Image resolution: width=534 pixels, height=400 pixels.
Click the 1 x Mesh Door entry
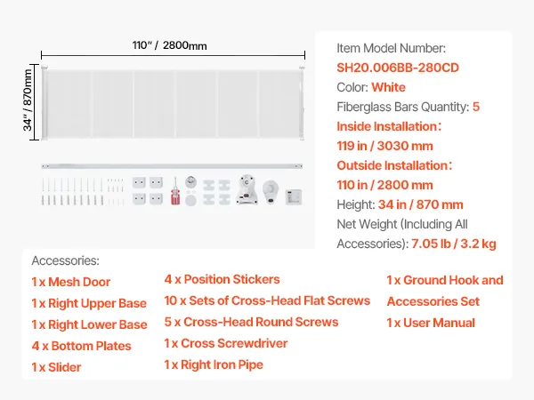pyautogui.click(x=71, y=282)
